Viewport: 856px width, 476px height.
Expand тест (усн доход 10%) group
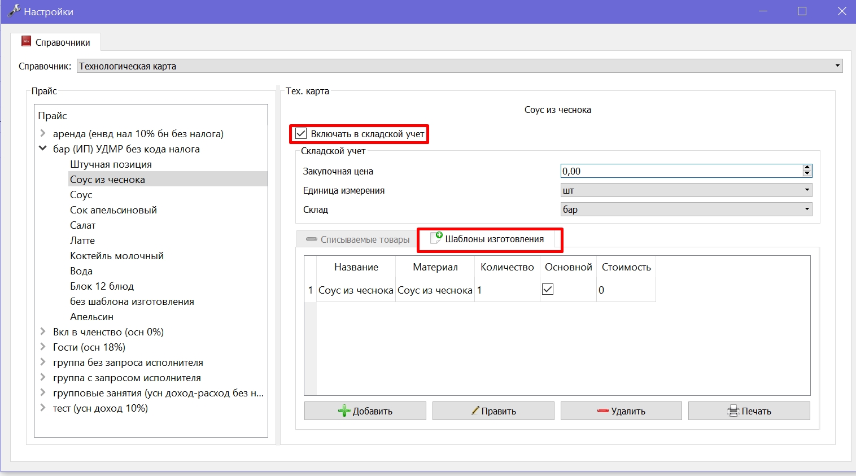coord(43,408)
